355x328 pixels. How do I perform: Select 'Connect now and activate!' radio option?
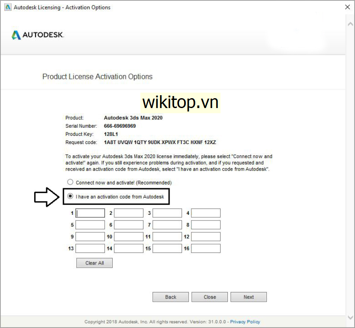tap(71, 182)
